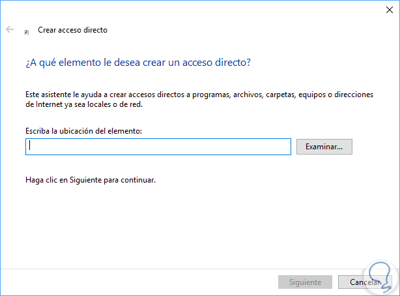Click the back arrow icon
400x296 pixels.
(10, 30)
